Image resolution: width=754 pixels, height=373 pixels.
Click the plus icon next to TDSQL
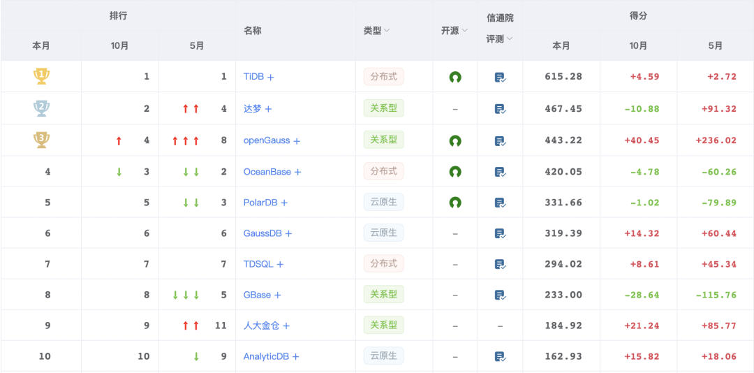coord(280,265)
